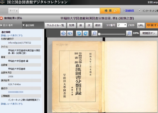The width and height of the screenshot is (158, 113).
Task: Click the author value 早稲田大学図書館 編
Action: [x=18, y=61]
